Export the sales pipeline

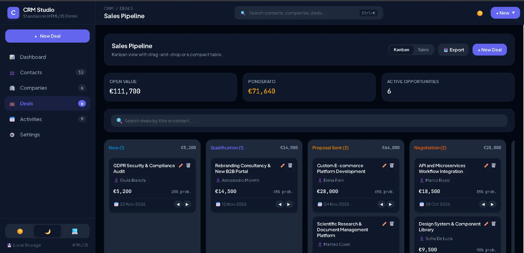pyautogui.click(x=454, y=50)
